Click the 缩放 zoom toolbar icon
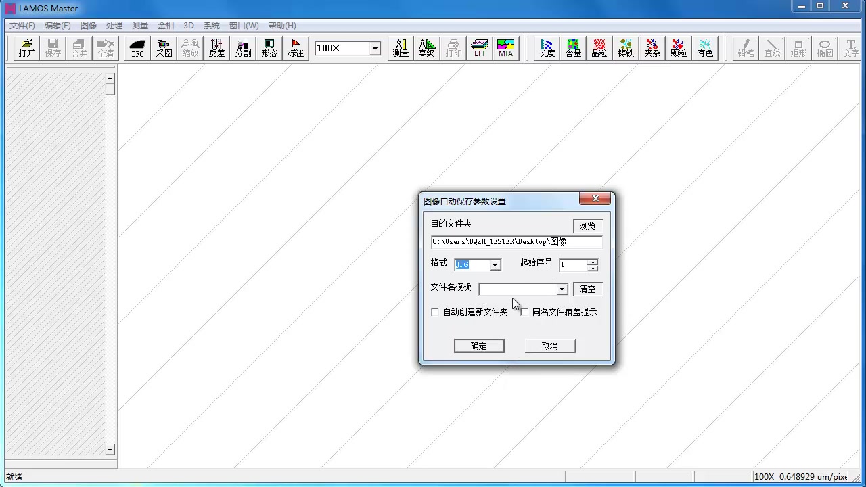 pos(190,48)
